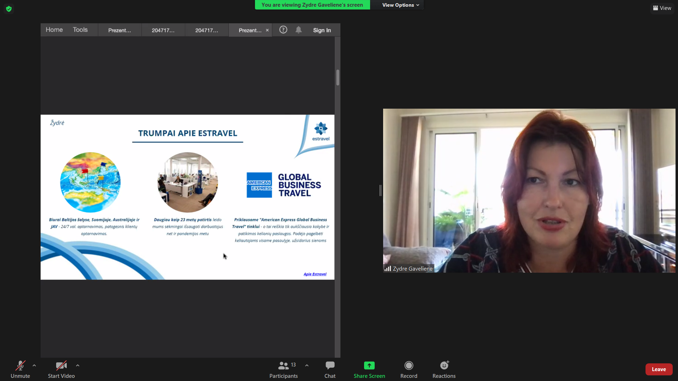Click the 'Daugiau kaip 23 metų patirtis' caption
This screenshot has width=678, height=381.
tap(188, 226)
